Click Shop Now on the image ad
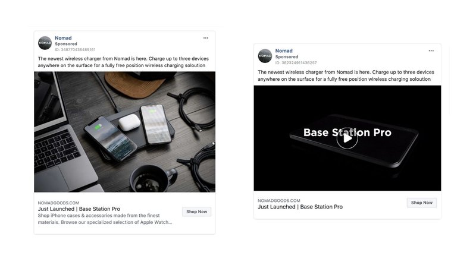Image resolution: width=476 pixels, height=262 pixels. pyautogui.click(x=196, y=212)
